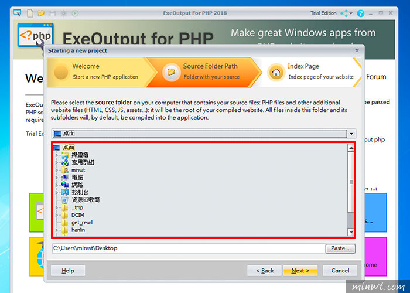Expand the 家用群組 tree node
Screen dimensions: 410x293
coord(57,162)
